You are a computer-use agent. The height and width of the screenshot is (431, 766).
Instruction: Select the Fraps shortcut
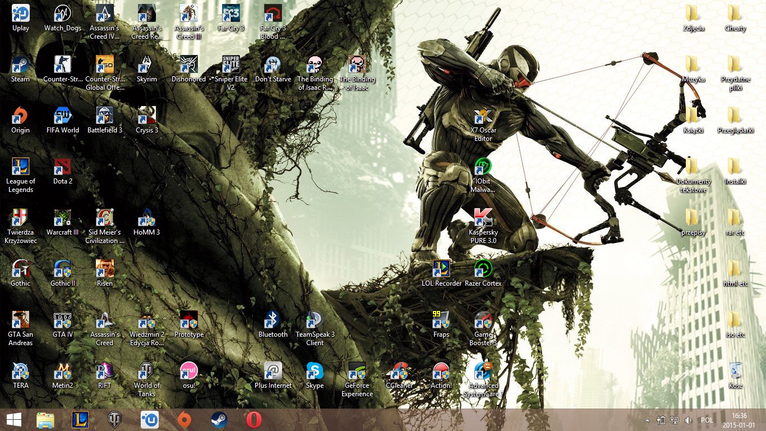point(441,324)
